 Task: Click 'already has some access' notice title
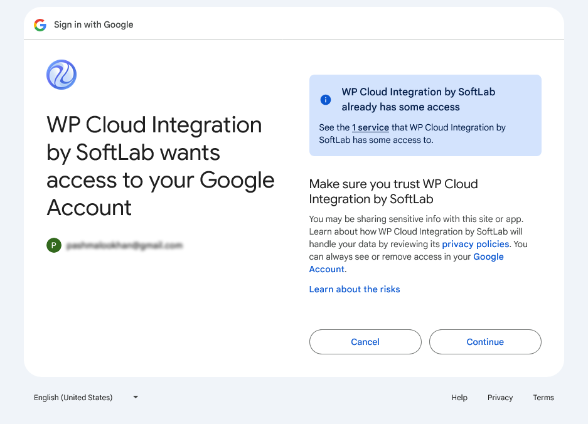tap(418, 99)
